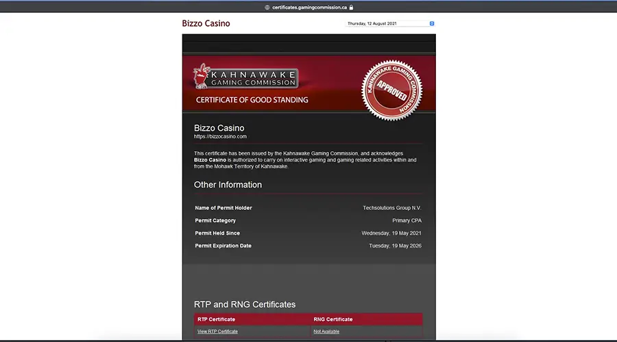The image size is (617, 342).
Task: Click the RTP Certificate column header
Action: click(x=217, y=319)
